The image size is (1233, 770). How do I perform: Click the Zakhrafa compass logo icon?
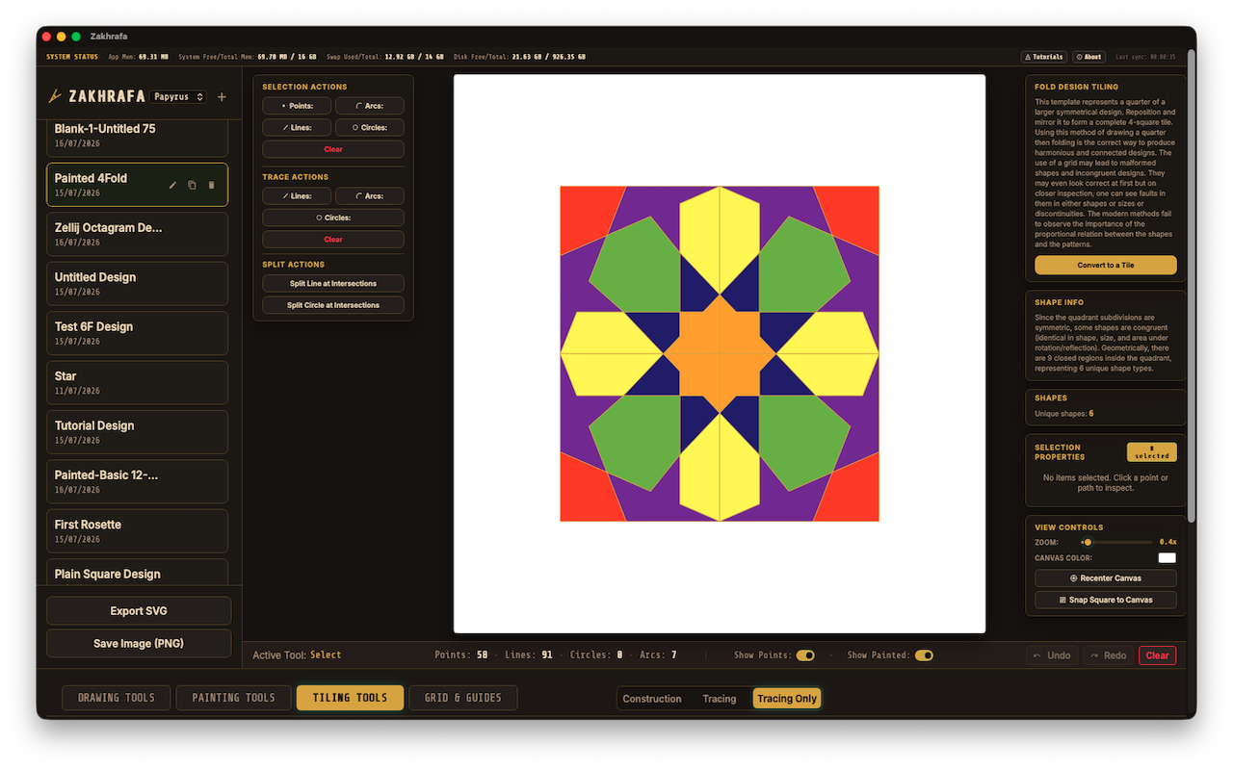pyautogui.click(x=55, y=96)
